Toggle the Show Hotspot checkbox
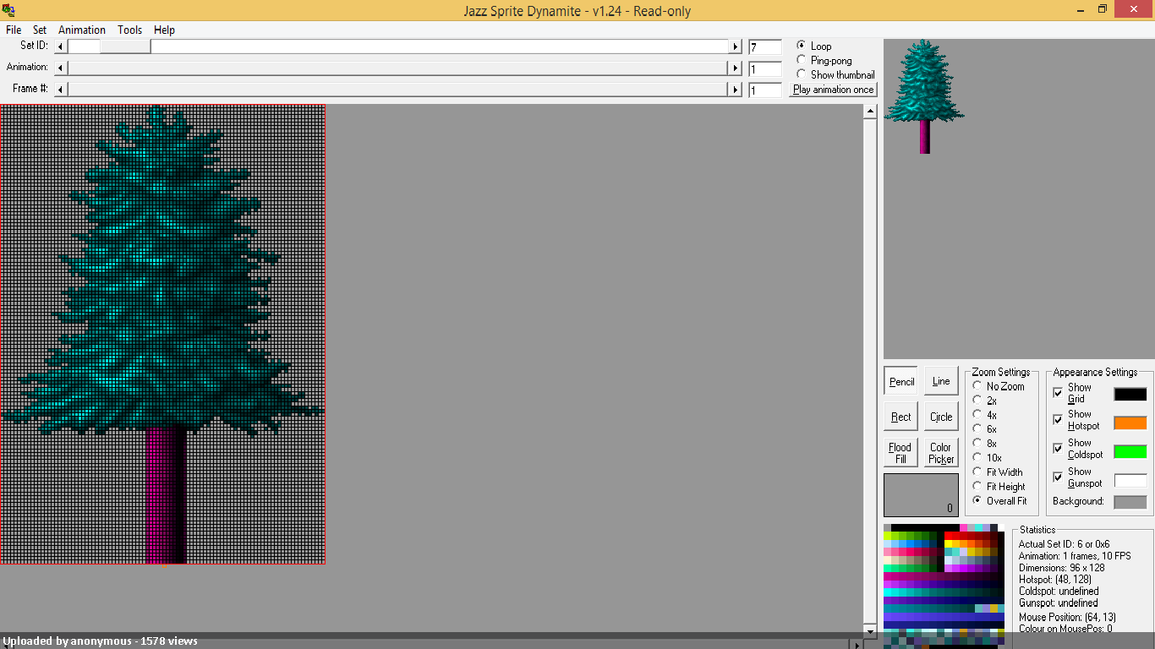 [x=1058, y=420]
